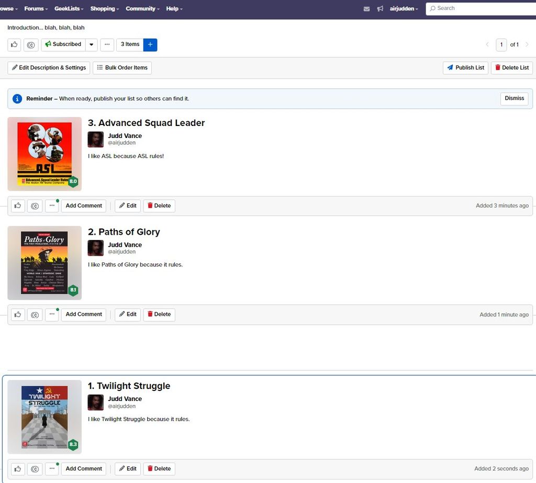Click into the Search field
This screenshot has height=483, width=536.
(482, 8)
